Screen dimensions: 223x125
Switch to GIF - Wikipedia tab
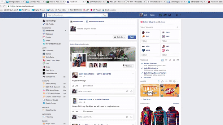pyautogui.click(x=136, y=2)
